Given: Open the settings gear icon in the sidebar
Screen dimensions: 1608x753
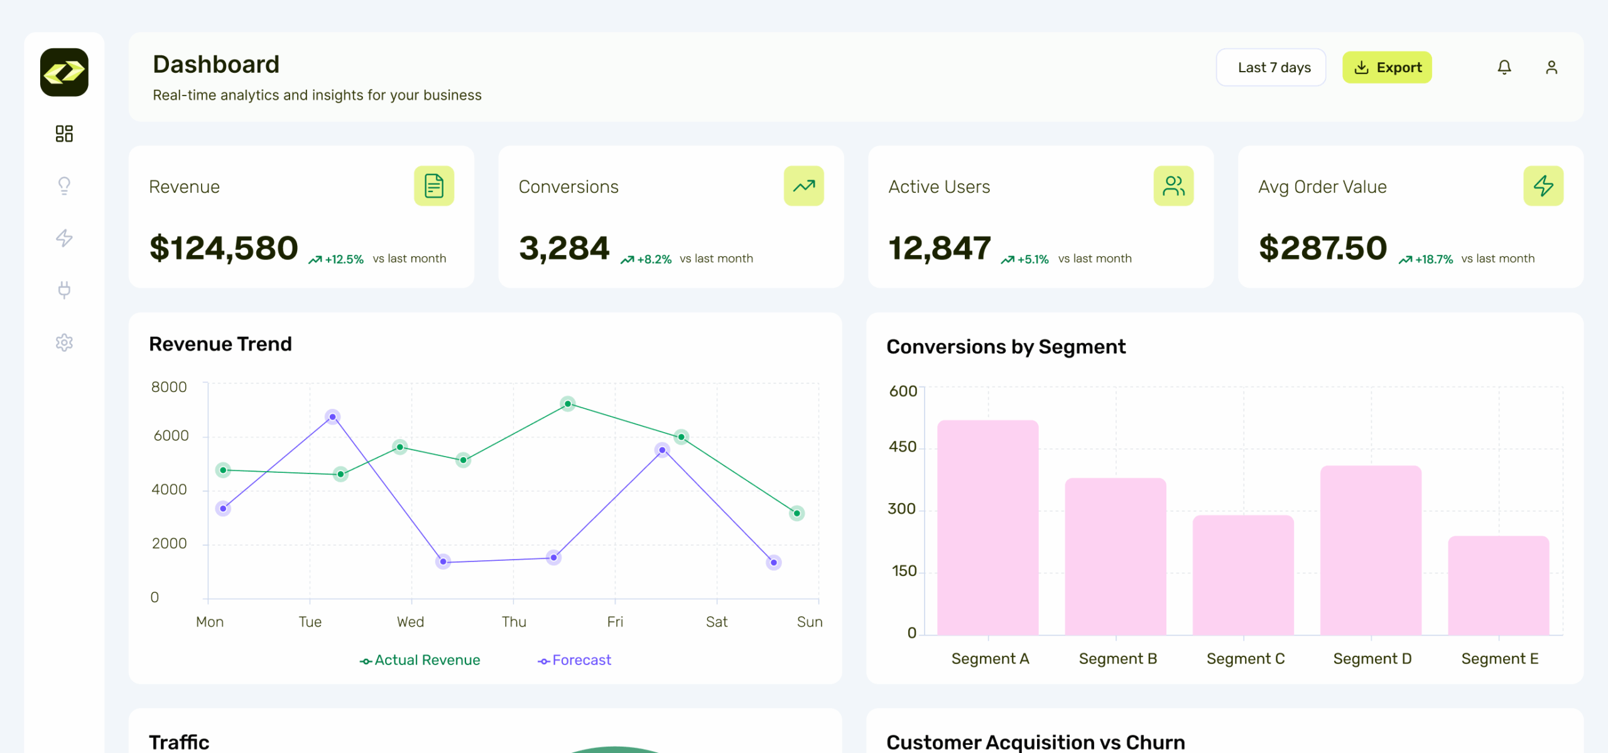Looking at the screenshot, I should [x=64, y=342].
